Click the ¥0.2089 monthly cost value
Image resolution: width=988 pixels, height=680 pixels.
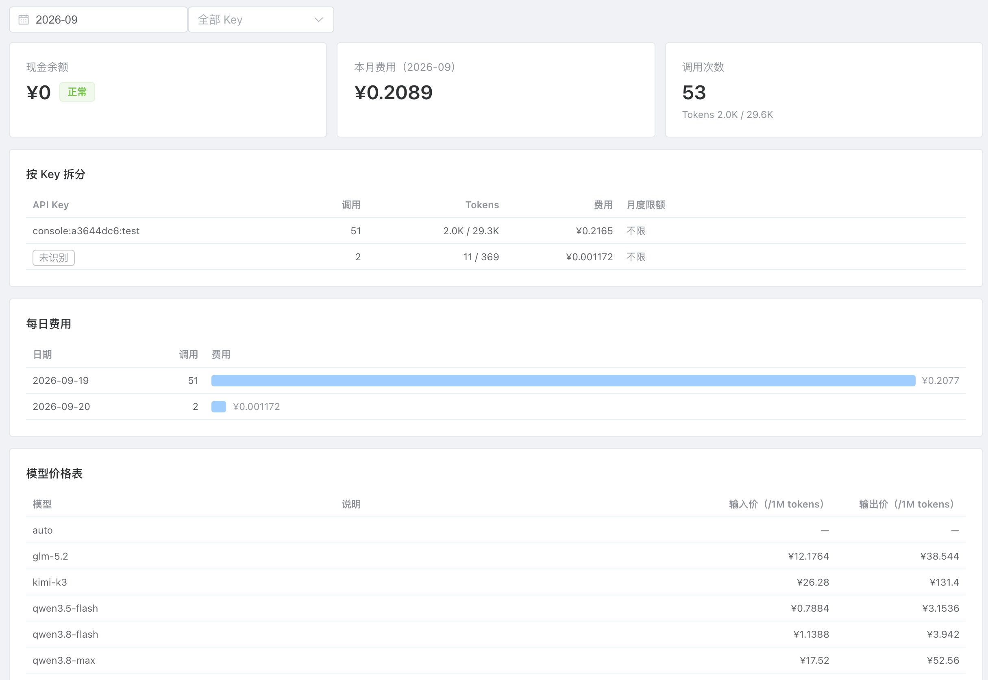point(394,92)
